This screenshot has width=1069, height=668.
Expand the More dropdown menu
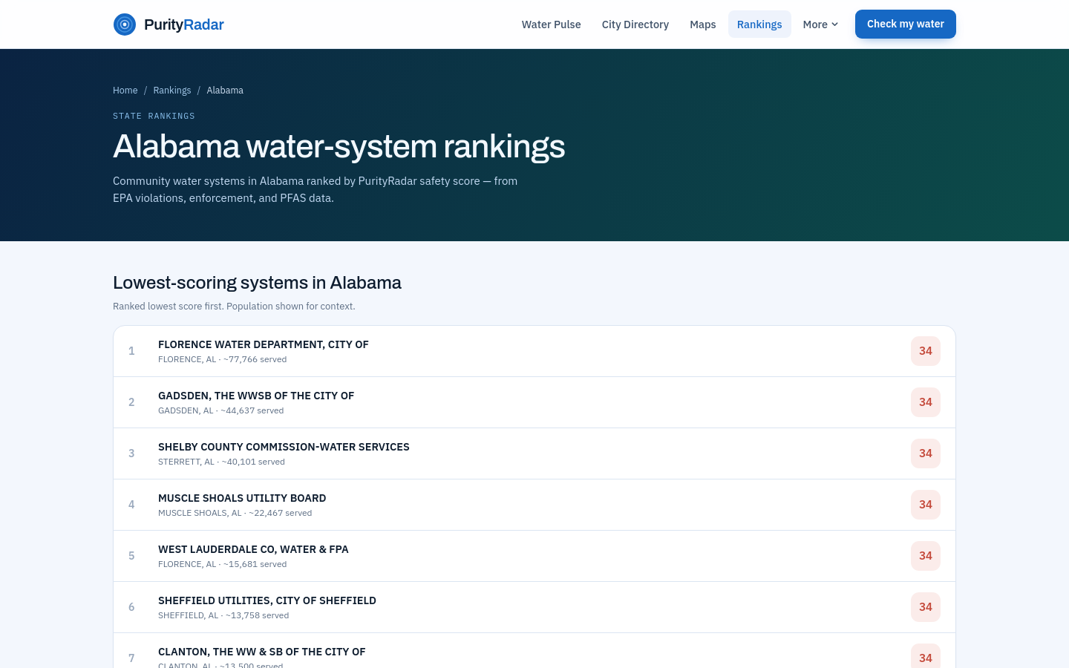820,24
